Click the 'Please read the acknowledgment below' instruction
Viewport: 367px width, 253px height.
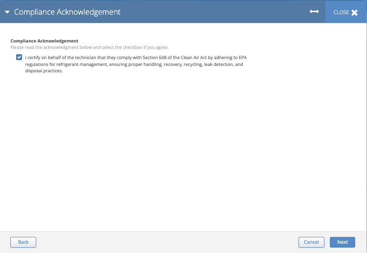pos(89,47)
